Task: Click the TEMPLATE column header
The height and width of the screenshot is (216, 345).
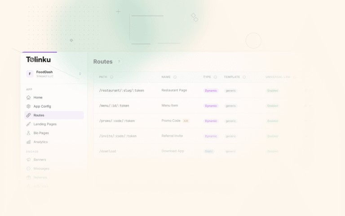Action: (x=232, y=77)
